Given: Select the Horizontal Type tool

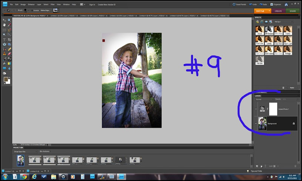Looking at the screenshot, I should [x=4, y=39].
